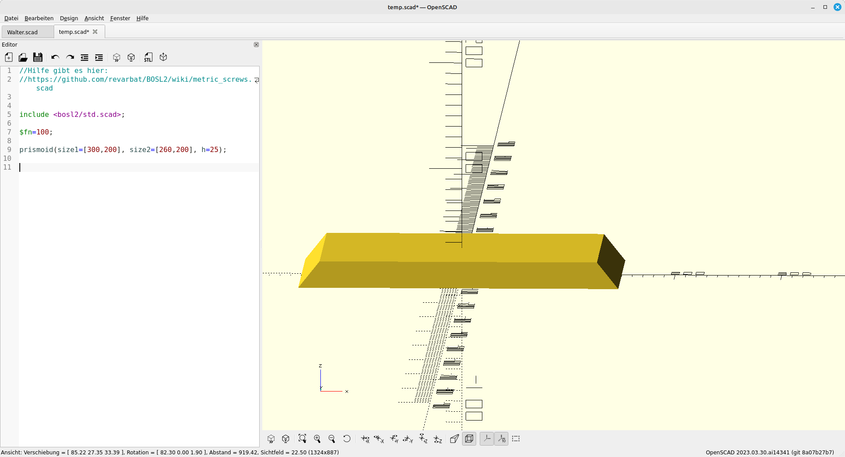The height and width of the screenshot is (457, 845).
Task: Click the Render button in editor toolbar
Action: coord(131,58)
